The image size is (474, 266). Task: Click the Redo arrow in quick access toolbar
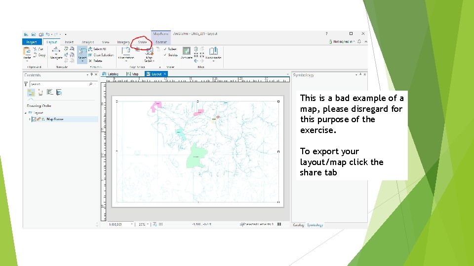pyautogui.click(x=56, y=34)
